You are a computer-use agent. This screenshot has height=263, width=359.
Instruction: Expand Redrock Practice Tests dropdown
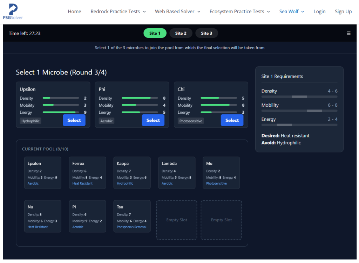tap(118, 12)
